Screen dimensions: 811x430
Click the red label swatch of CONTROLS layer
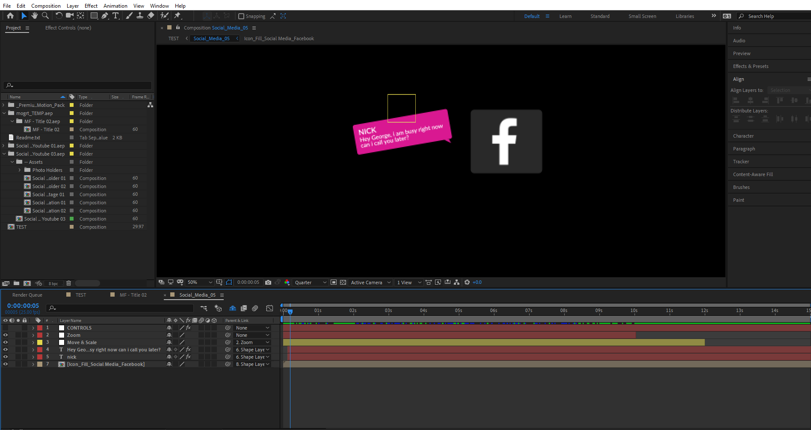(40, 328)
